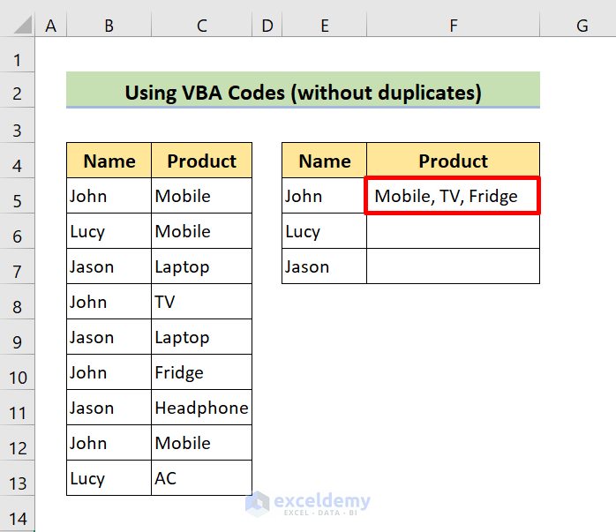Click the title cell 'Using VBA Codes (without duplicates)'
Image resolution: width=616 pixels, height=532 pixels.
303,89
